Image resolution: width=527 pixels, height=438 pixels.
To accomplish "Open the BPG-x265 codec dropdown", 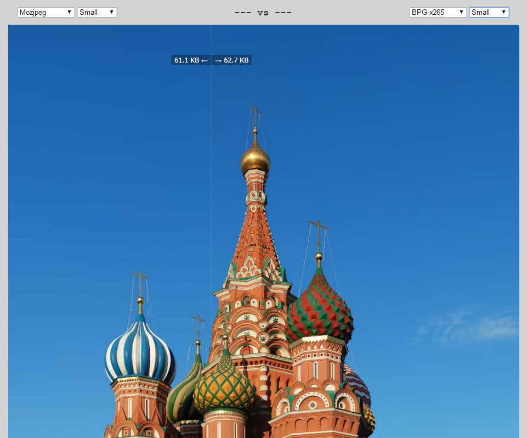I will pyautogui.click(x=438, y=13).
